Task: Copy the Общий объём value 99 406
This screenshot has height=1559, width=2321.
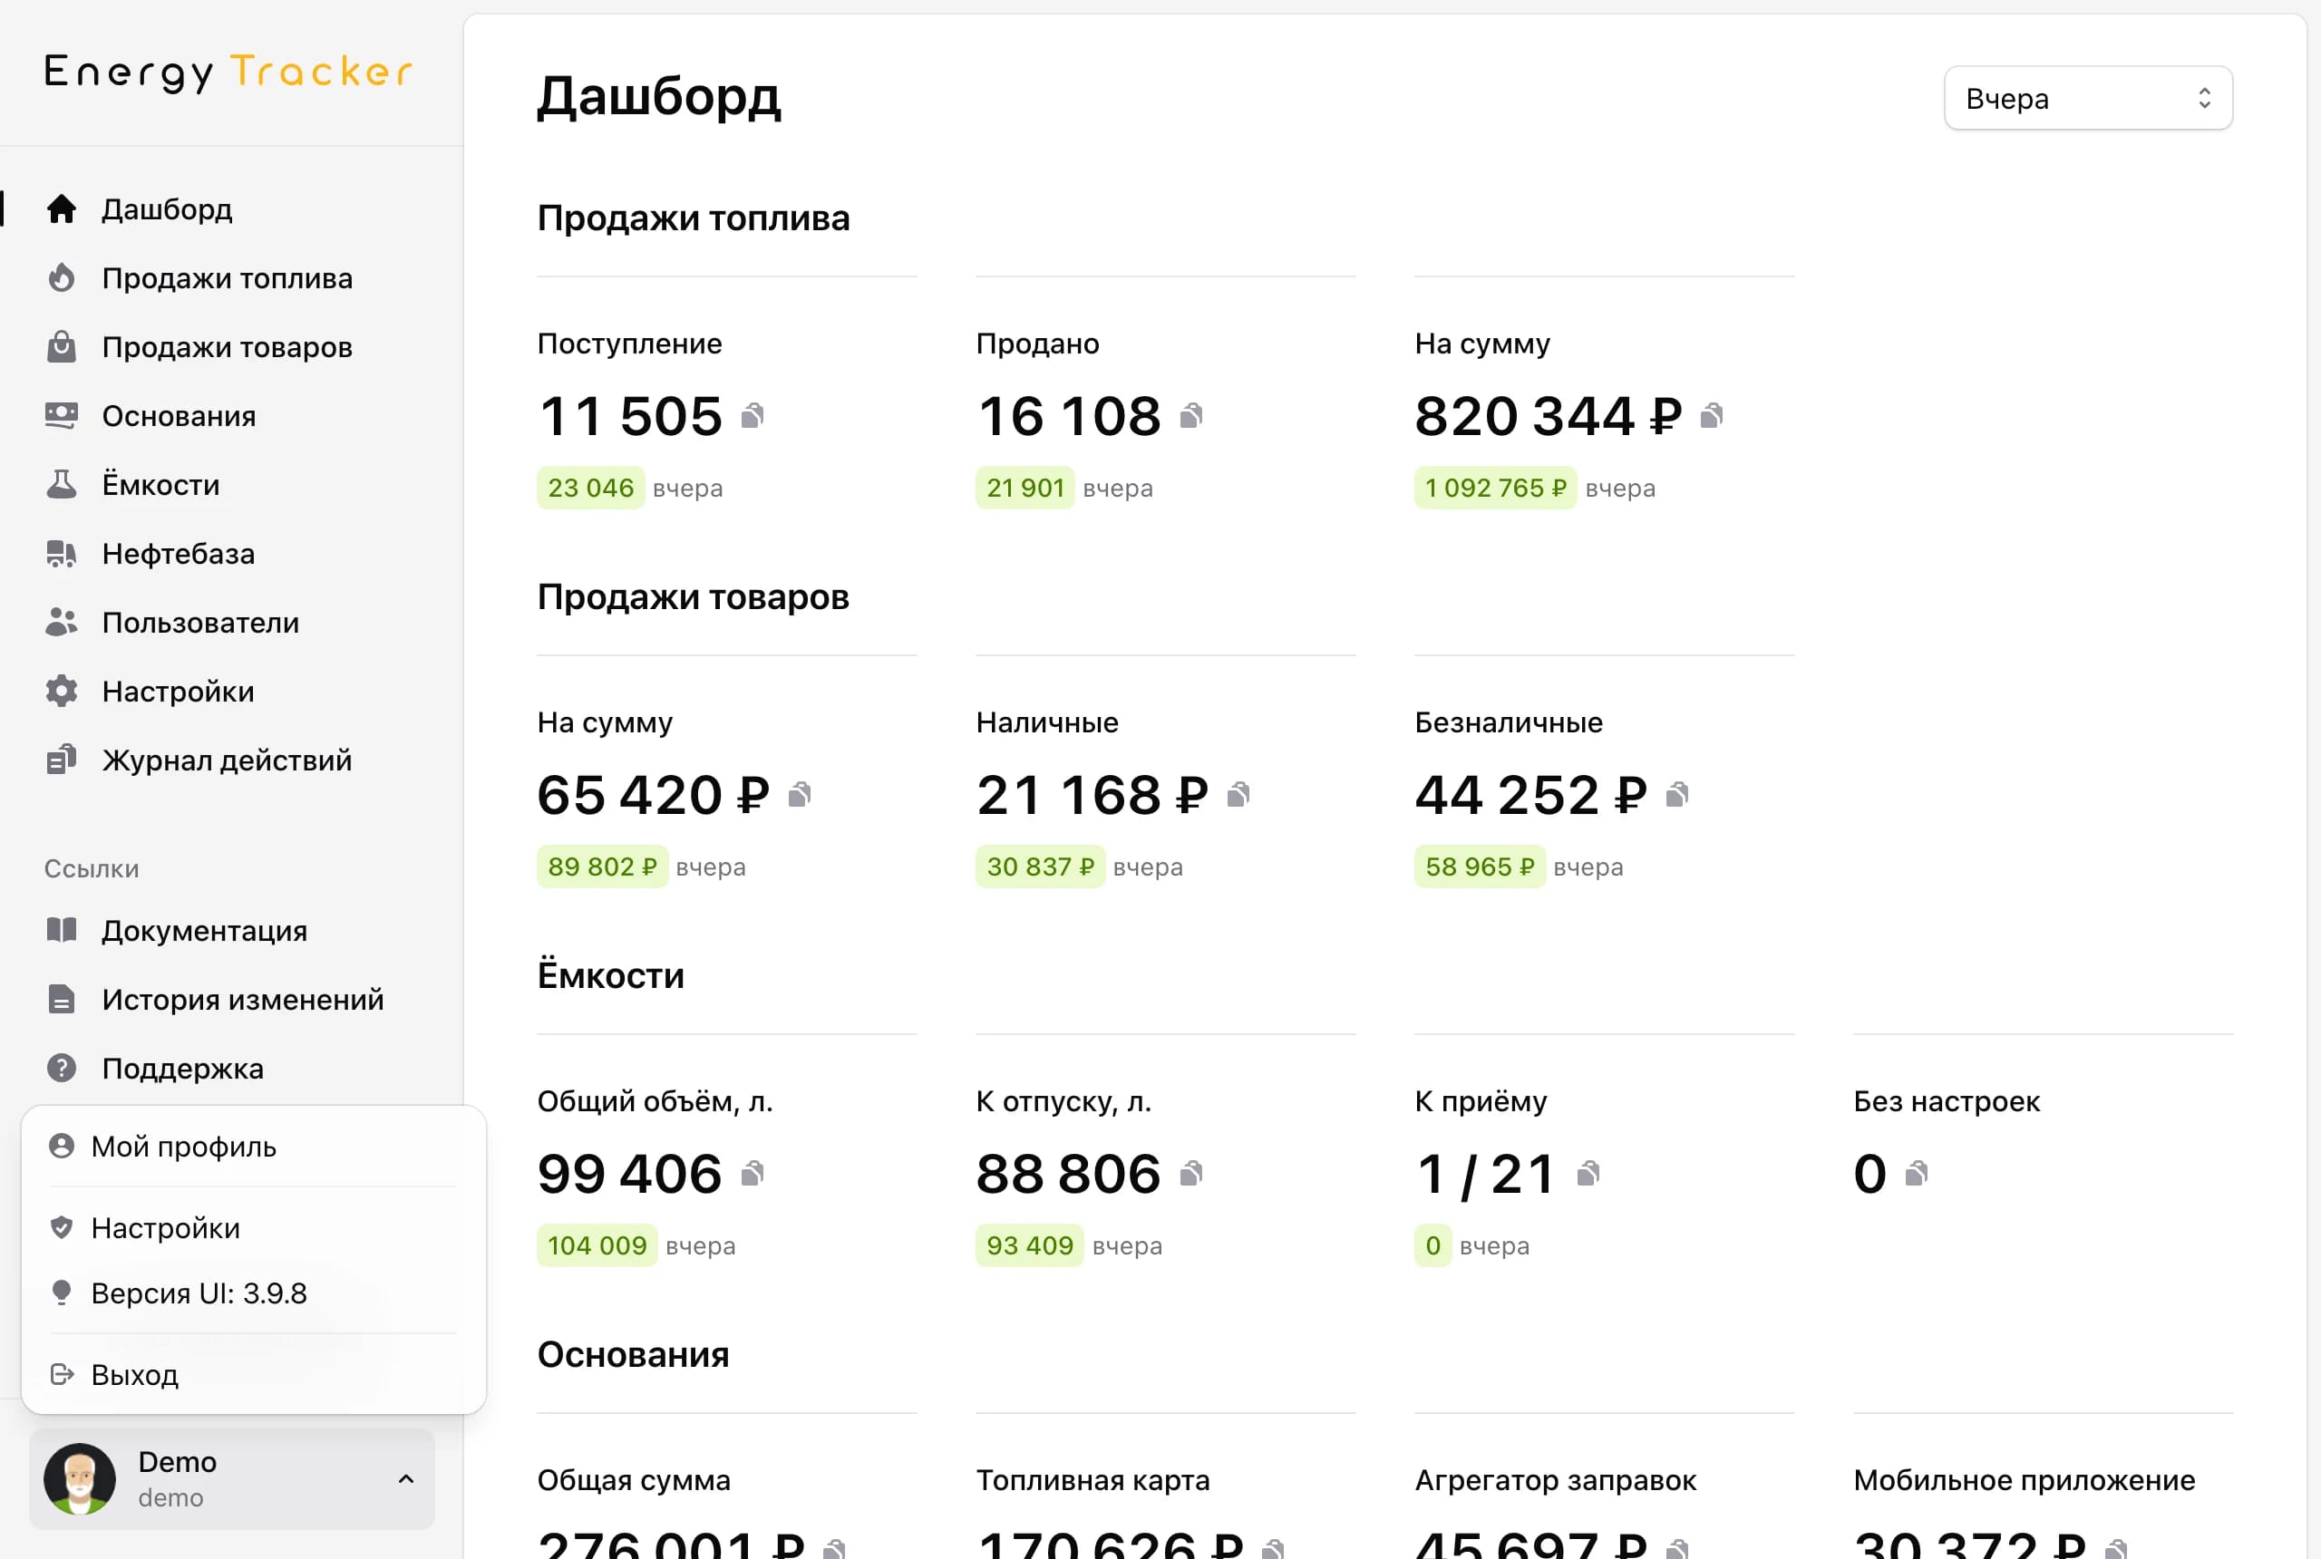Action: pos(753,1173)
